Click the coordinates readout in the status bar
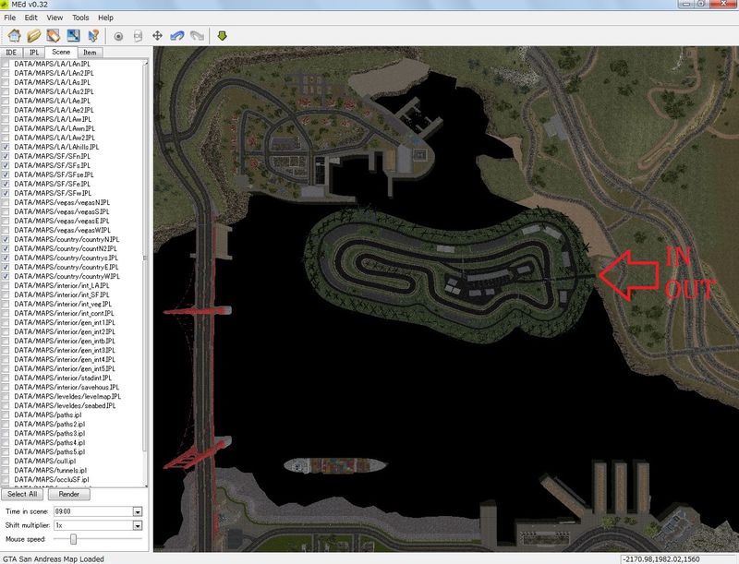Image resolution: width=739 pixels, height=564 pixels. click(661, 559)
